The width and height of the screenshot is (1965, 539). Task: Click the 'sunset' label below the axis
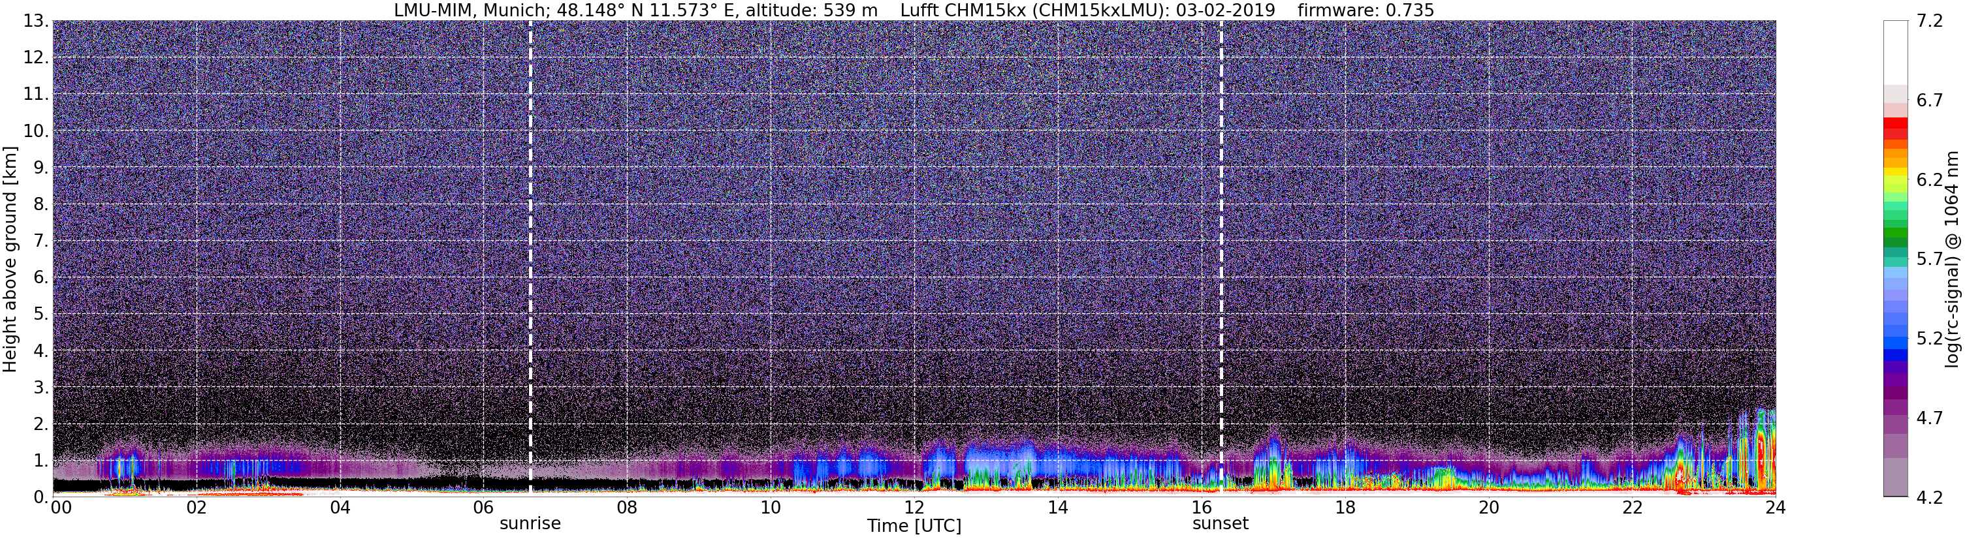click(1221, 524)
